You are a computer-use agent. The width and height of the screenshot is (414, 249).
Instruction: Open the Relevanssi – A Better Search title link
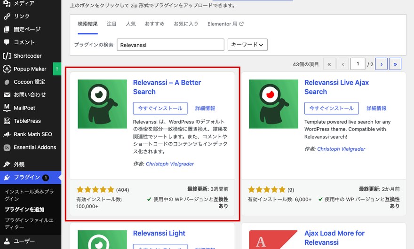tap(167, 87)
